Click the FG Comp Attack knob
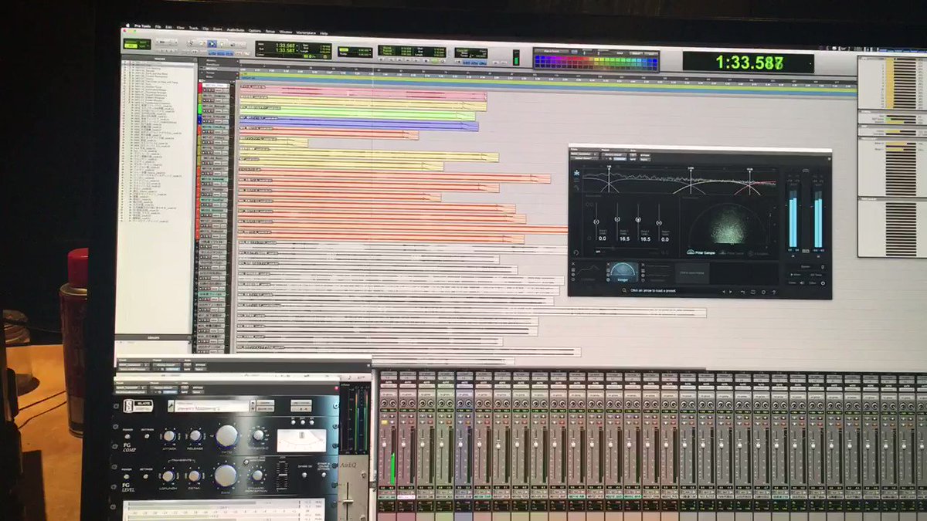The width and height of the screenshot is (927, 521). [169, 436]
